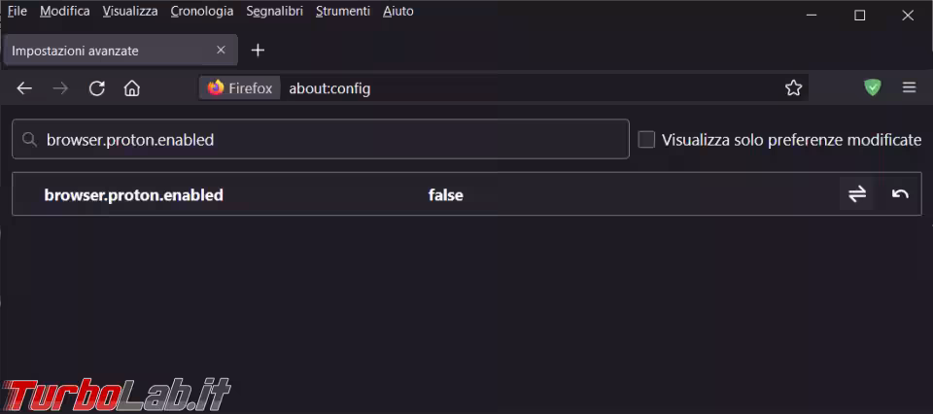This screenshot has width=933, height=414.
Task: Open a new tab with plus button
Action: coord(258,51)
